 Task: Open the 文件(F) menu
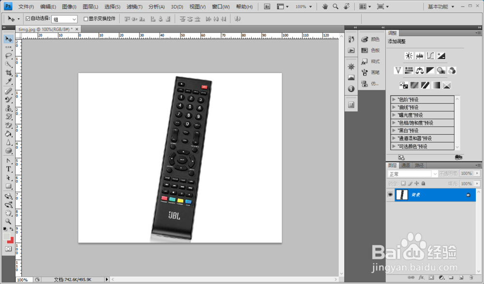26,6
